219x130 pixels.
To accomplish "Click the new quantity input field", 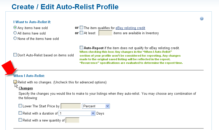I will [x=72, y=120].
